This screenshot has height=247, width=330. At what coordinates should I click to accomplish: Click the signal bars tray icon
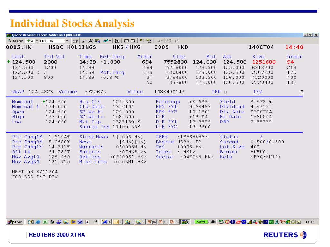249,222
